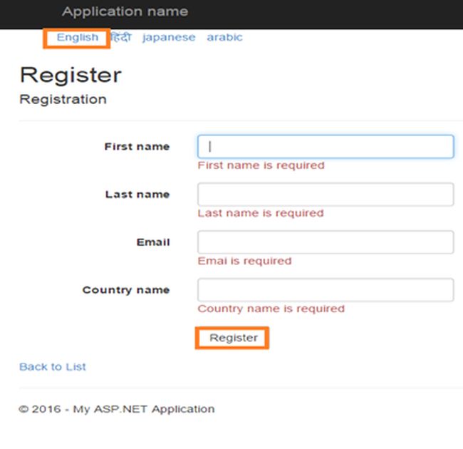Click the Application name brand link
This screenshot has height=449, width=463.
pyautogui.click(x=125, y=11)
